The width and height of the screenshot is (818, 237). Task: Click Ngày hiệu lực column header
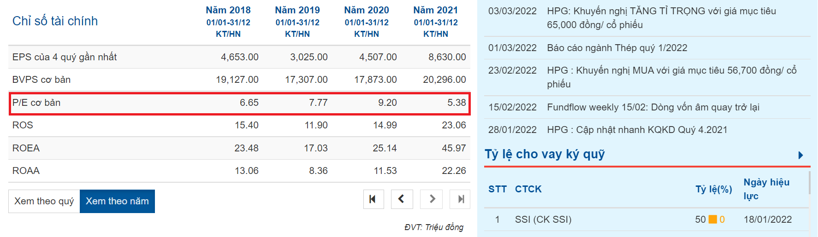pyautogui.click(x=766, y=189)
